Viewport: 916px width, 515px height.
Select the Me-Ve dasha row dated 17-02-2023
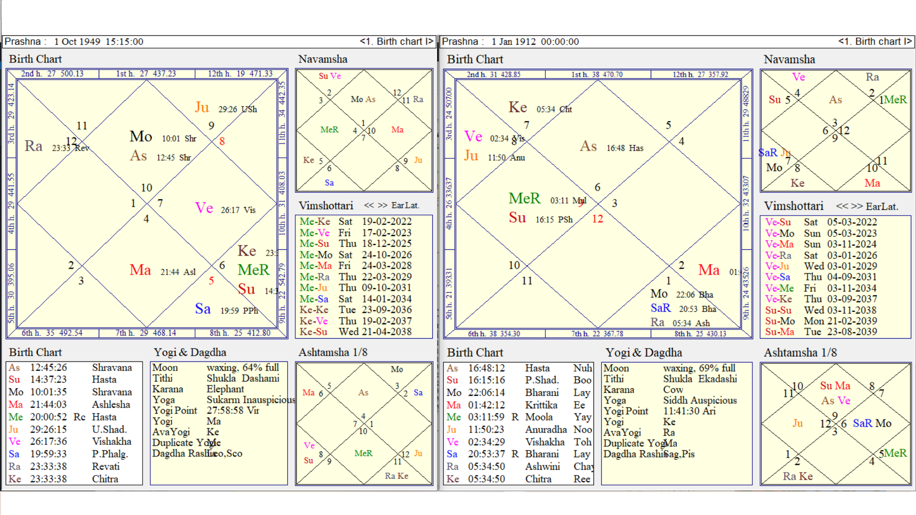click(355, 233)
